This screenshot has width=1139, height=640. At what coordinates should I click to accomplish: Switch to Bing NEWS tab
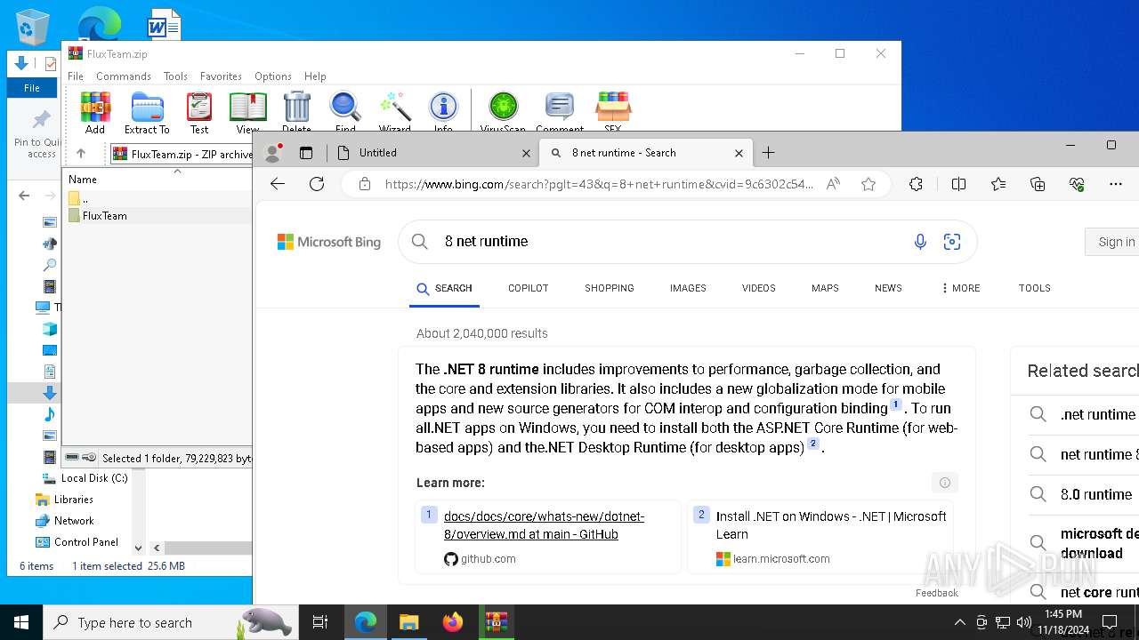click(888, 288)
